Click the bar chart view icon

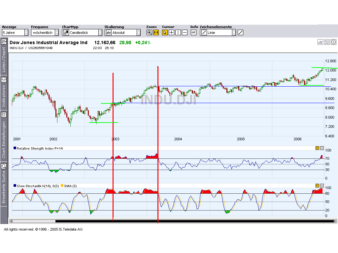point(320,42)
